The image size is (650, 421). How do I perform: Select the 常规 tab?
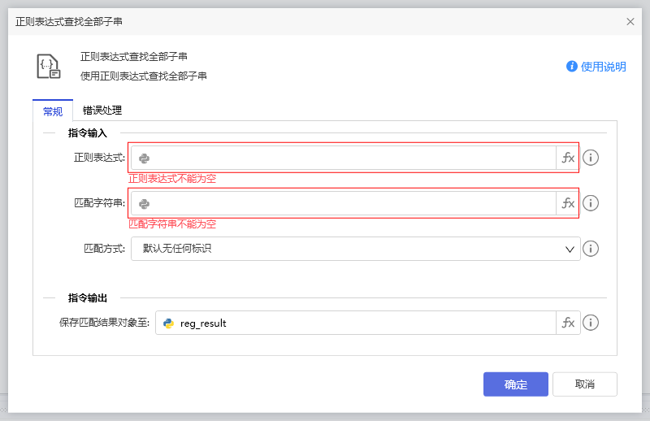[x=52, y=111]
